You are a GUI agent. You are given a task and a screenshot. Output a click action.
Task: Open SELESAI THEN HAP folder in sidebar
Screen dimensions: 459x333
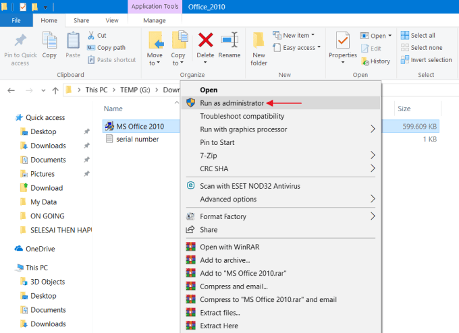click(61, 230)
